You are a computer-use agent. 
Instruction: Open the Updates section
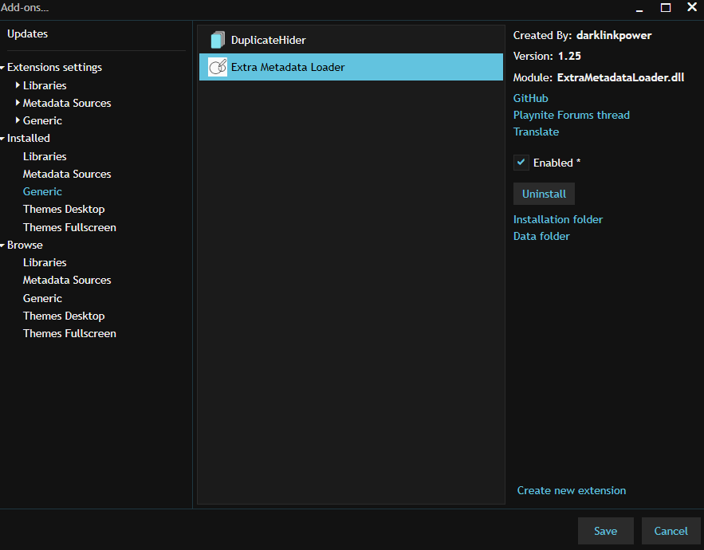tap(27, 33)
